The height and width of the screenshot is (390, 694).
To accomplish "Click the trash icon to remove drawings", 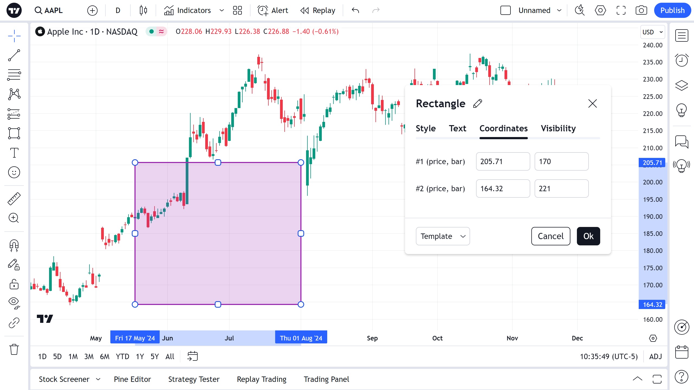I will 14,349.
